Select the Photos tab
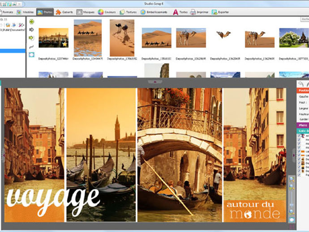 [45, 12]
